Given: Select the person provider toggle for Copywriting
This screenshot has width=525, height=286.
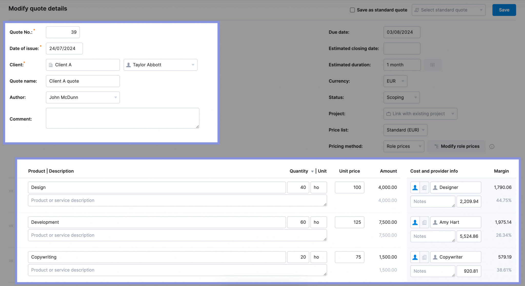Looking at the screenshot, I should coord(415,257).
